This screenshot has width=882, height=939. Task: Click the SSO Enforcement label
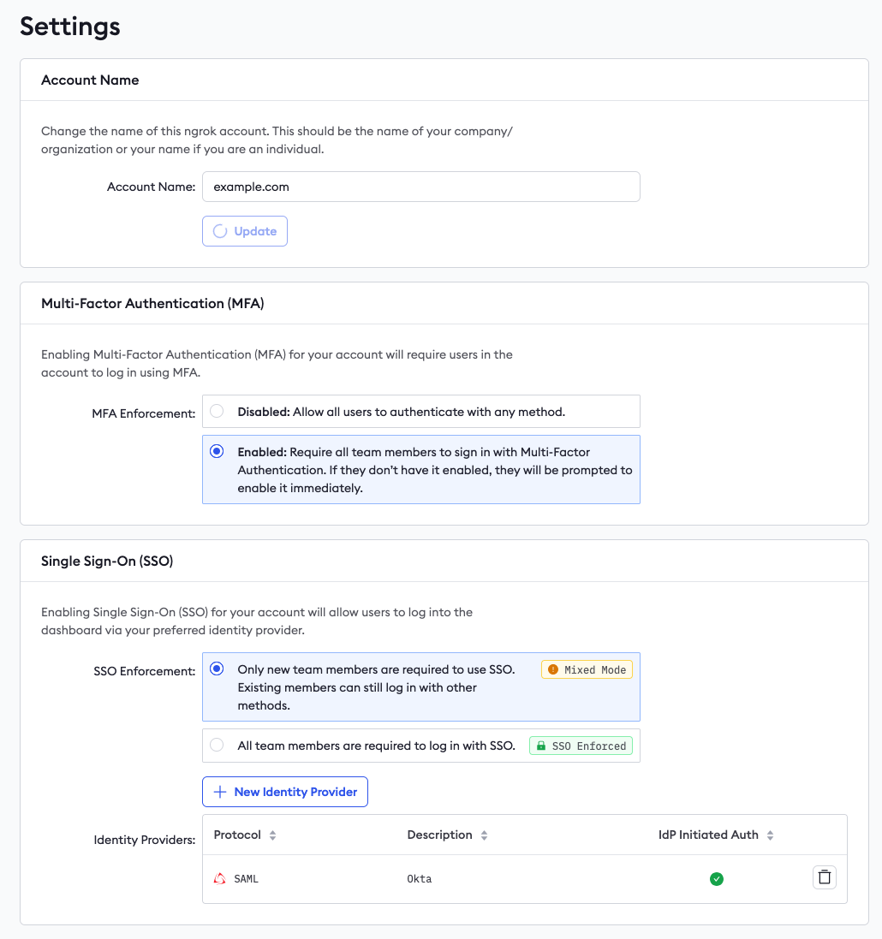(x=145, y=671)
